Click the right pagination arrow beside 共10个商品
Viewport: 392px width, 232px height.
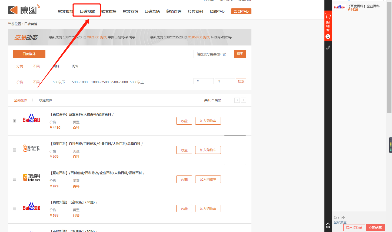(244, 100)
